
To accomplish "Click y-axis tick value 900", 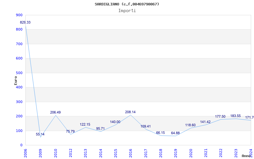I will [19, 15].
